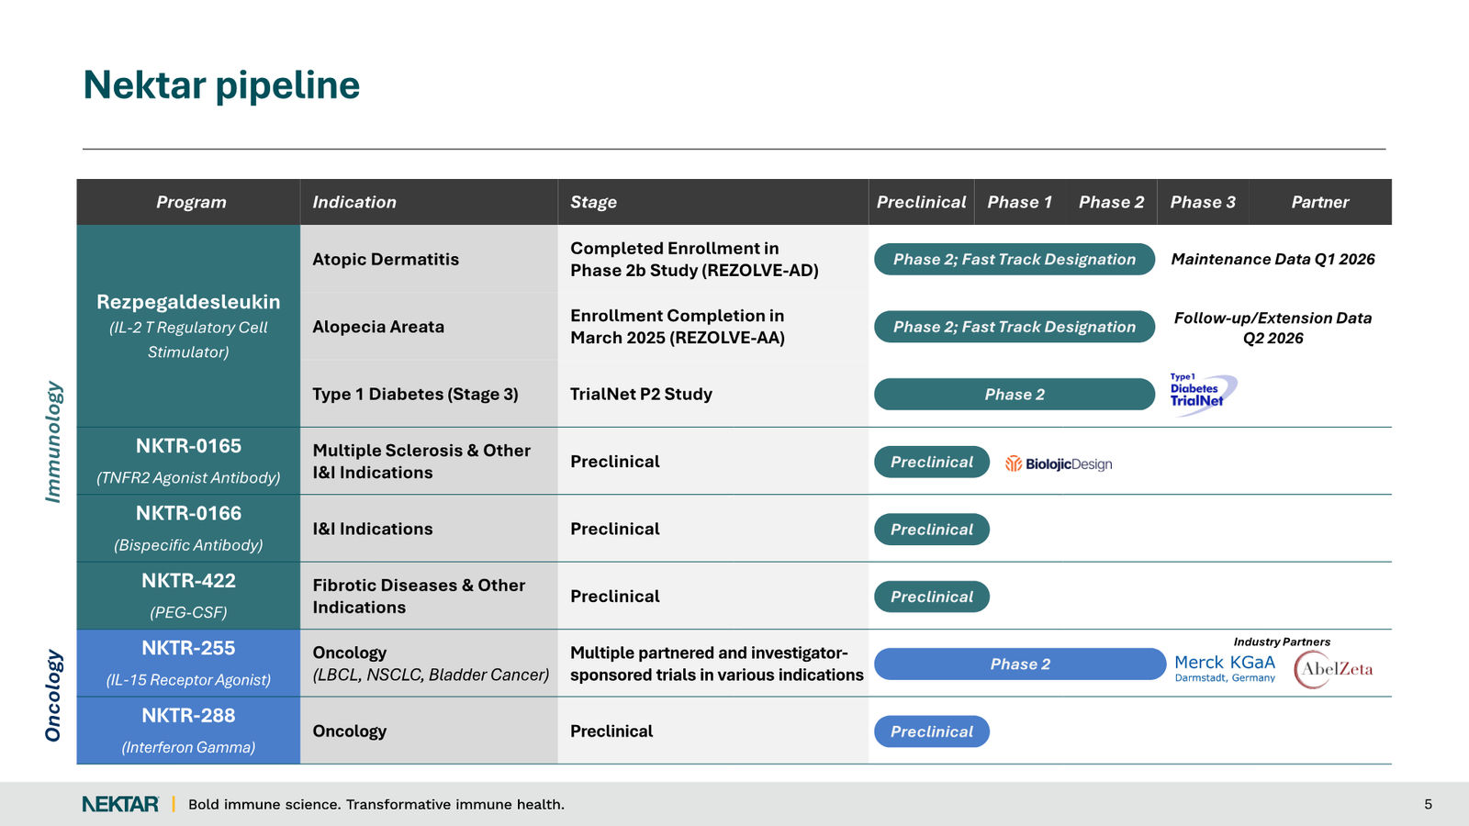Click the Phase 1 column header
The width and height of the screenshot is (1469, 826).
coord(1019,202)
